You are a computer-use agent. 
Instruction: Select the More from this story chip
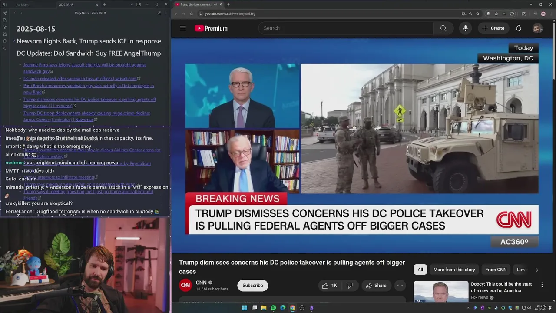point(454,270)
